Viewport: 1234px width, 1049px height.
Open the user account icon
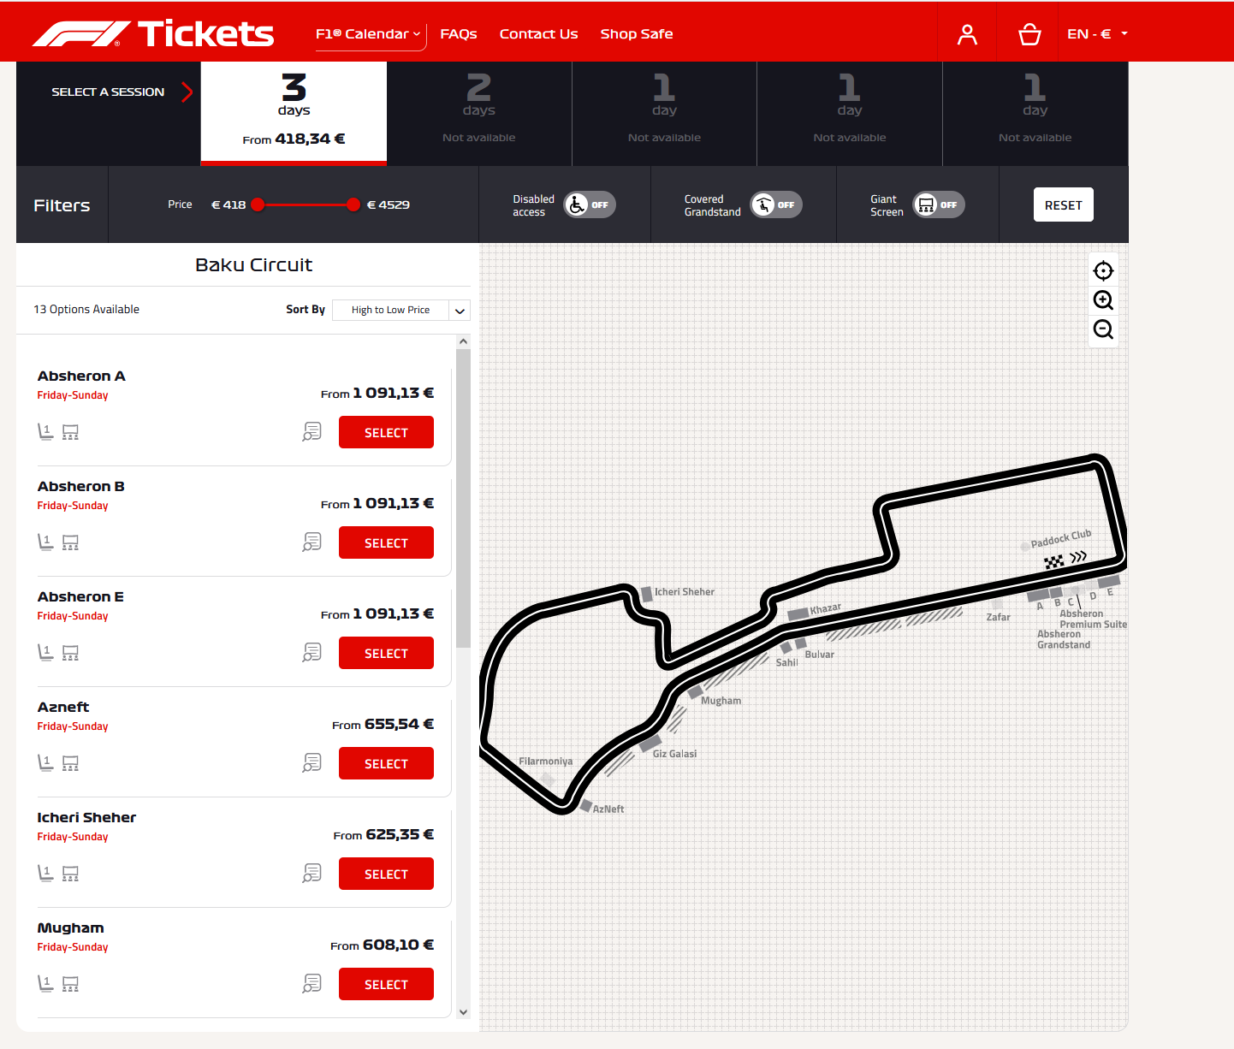coord(967,34)
